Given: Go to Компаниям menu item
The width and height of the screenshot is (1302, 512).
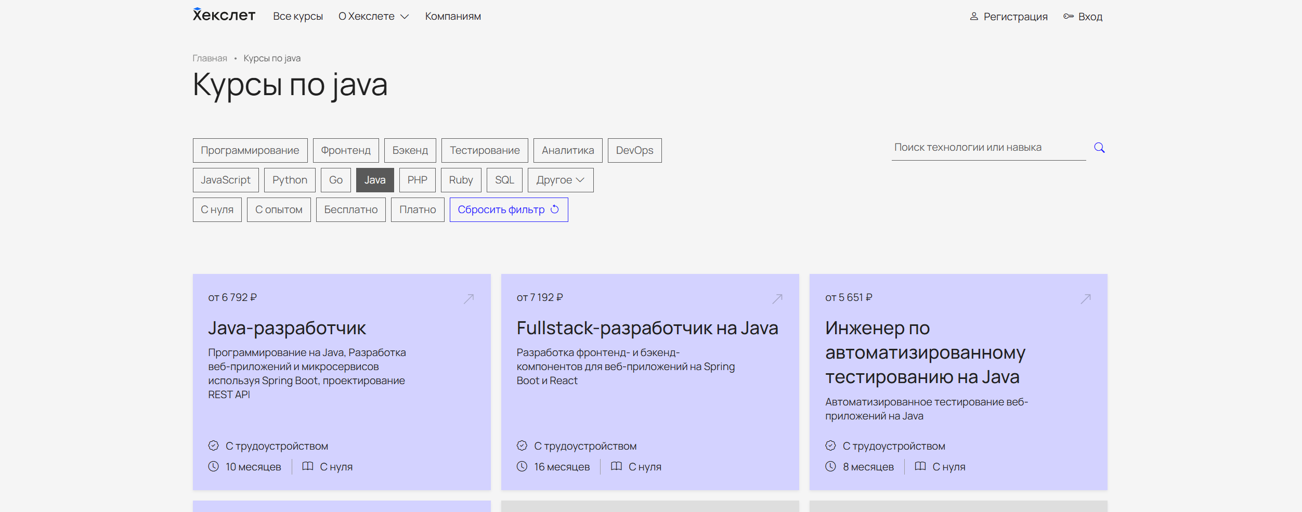Looking at the screenshot, I should [x=453, y=17].
